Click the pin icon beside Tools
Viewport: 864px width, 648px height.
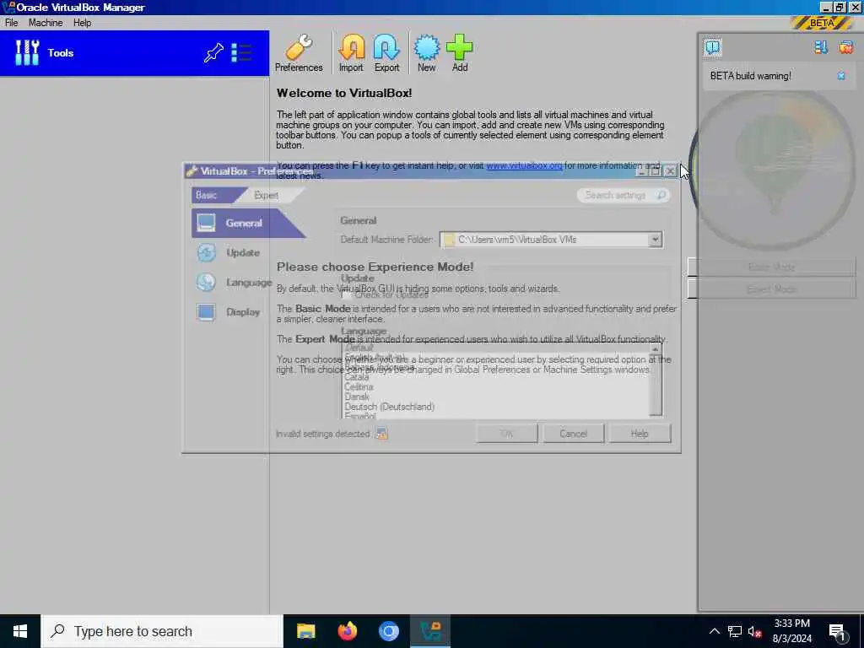coord(213,53)
